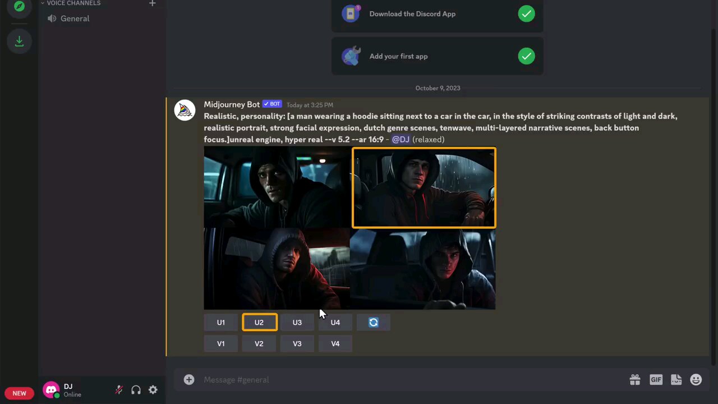The image size is (718, 404).
Task: Open the Download the Discord App card
Action: (x=437, y=14)
